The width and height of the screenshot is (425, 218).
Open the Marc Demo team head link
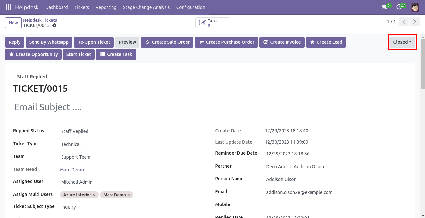[72, 170]
